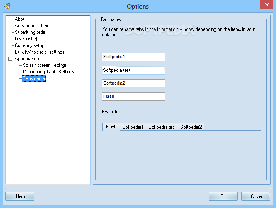Select Currency setup in the tree
Image resolution: width=276 pixels, height=208 pixels.
pyautogui.click(x=29, y=45)
